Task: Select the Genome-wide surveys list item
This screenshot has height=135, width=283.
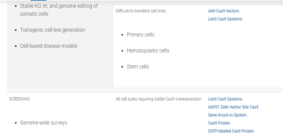Action: pos(43,123)
